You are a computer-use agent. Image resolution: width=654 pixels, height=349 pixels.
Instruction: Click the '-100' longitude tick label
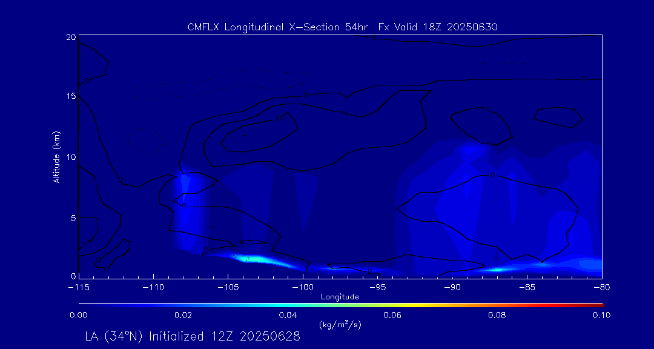tap(303, 287)
